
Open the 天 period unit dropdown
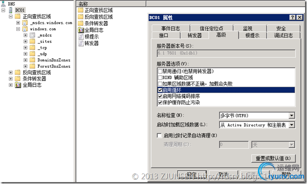pos(292,144)
